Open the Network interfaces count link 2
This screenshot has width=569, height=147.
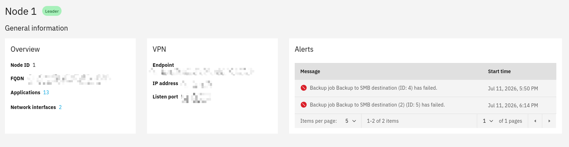click(60, 107)
